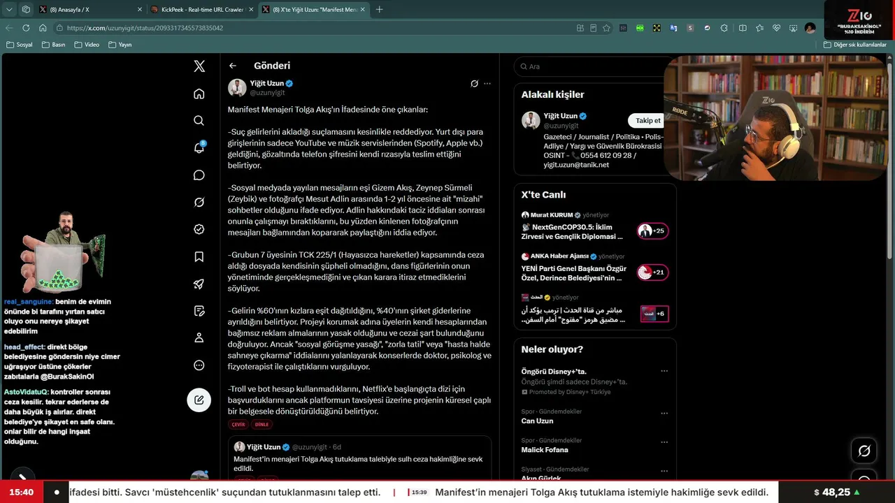Reload the page in browser toolbar
This screenshot has width=895, height=503.
coord(26,28)
